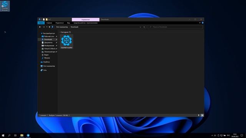Open the Главная ribbon tab
Viewport: 246px width, 138px height.
tap(49, 23)
